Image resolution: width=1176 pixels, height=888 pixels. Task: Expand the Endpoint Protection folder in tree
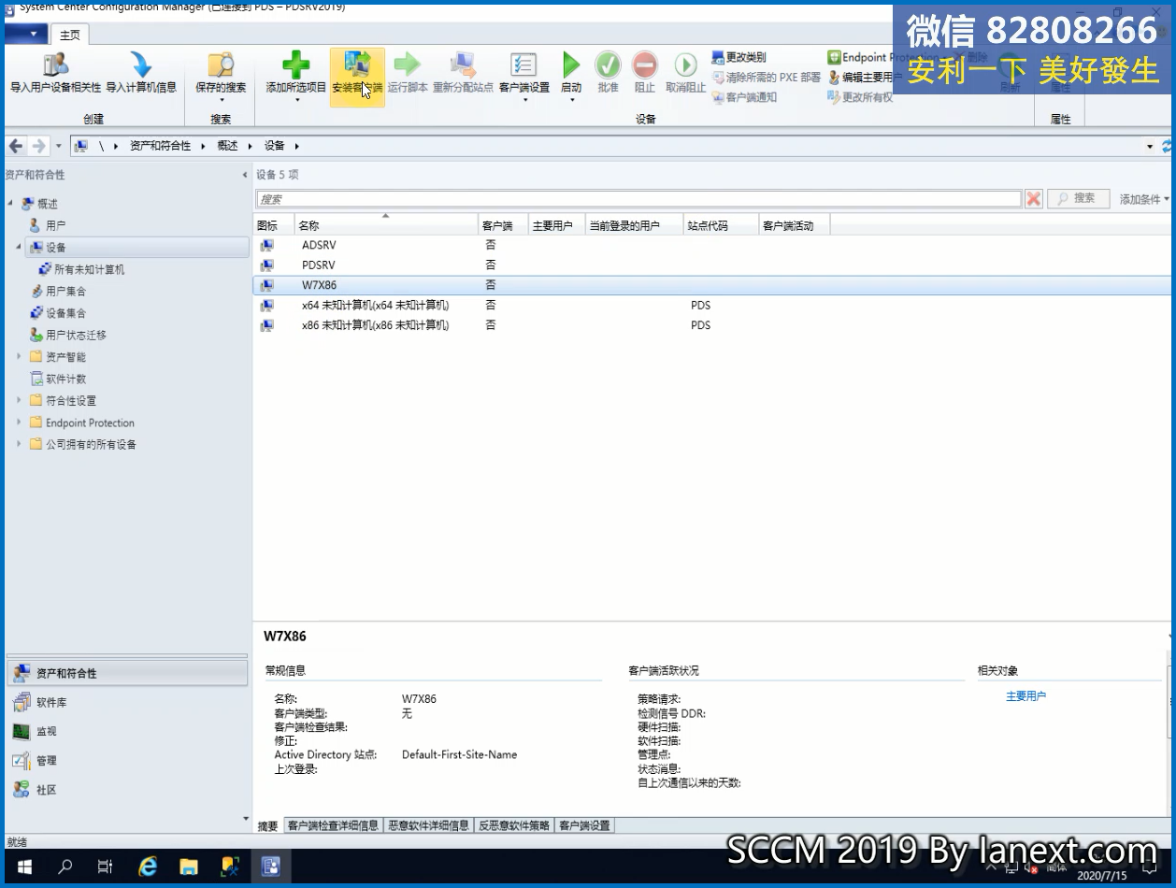click(x=19, y=423)
